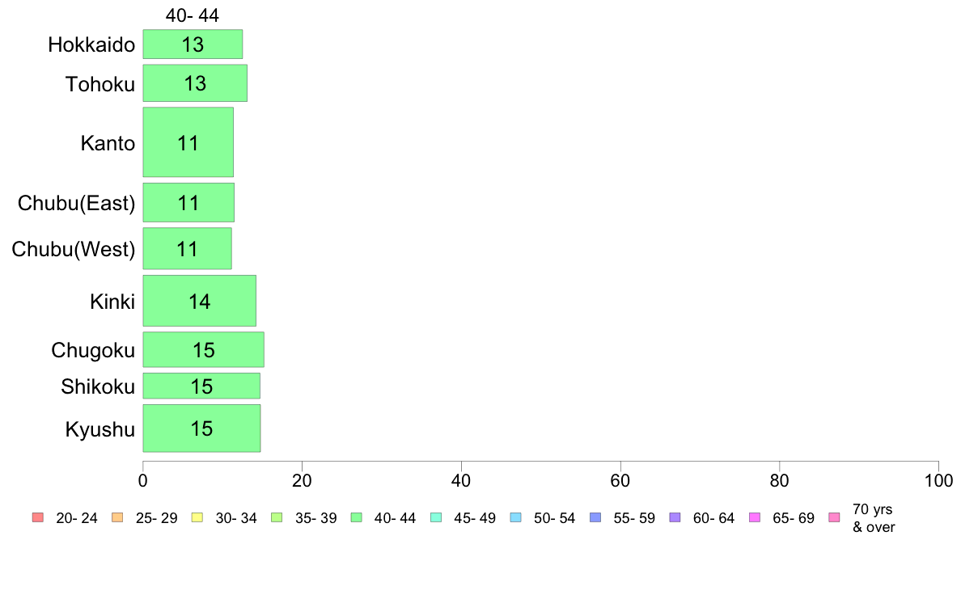Image resolution: width=961 pixels, height=595 pixels.
Task: Click the Chubu(West) bar
Action: tap(187, 249)
